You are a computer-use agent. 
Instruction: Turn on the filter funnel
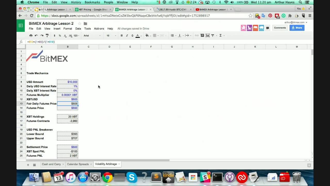[213, 35]
